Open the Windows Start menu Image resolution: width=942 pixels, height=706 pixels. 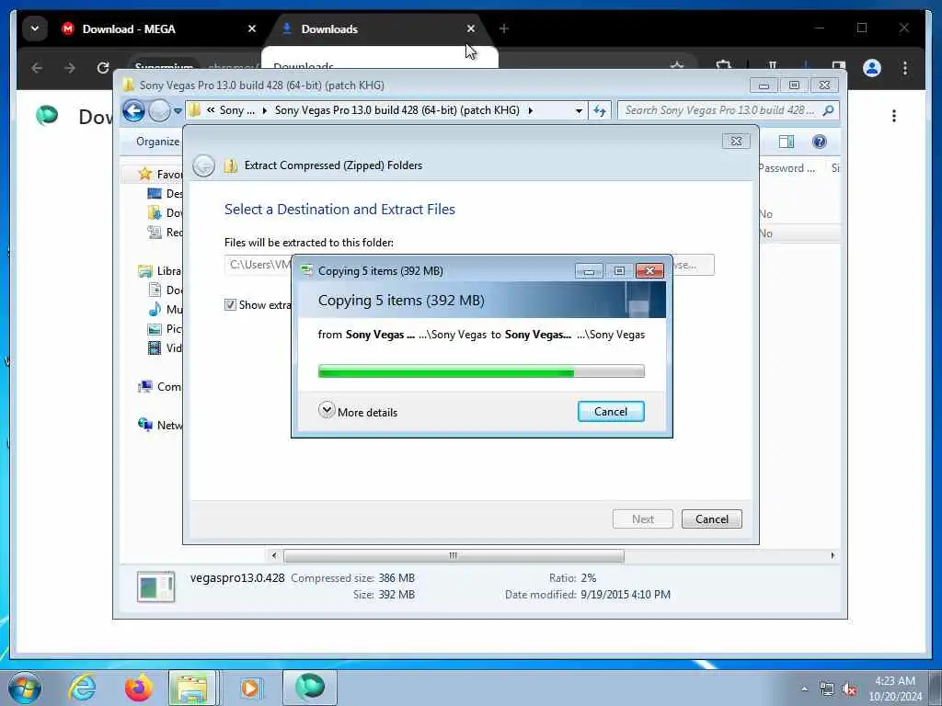pyautogui.click(x=25, y=688)
